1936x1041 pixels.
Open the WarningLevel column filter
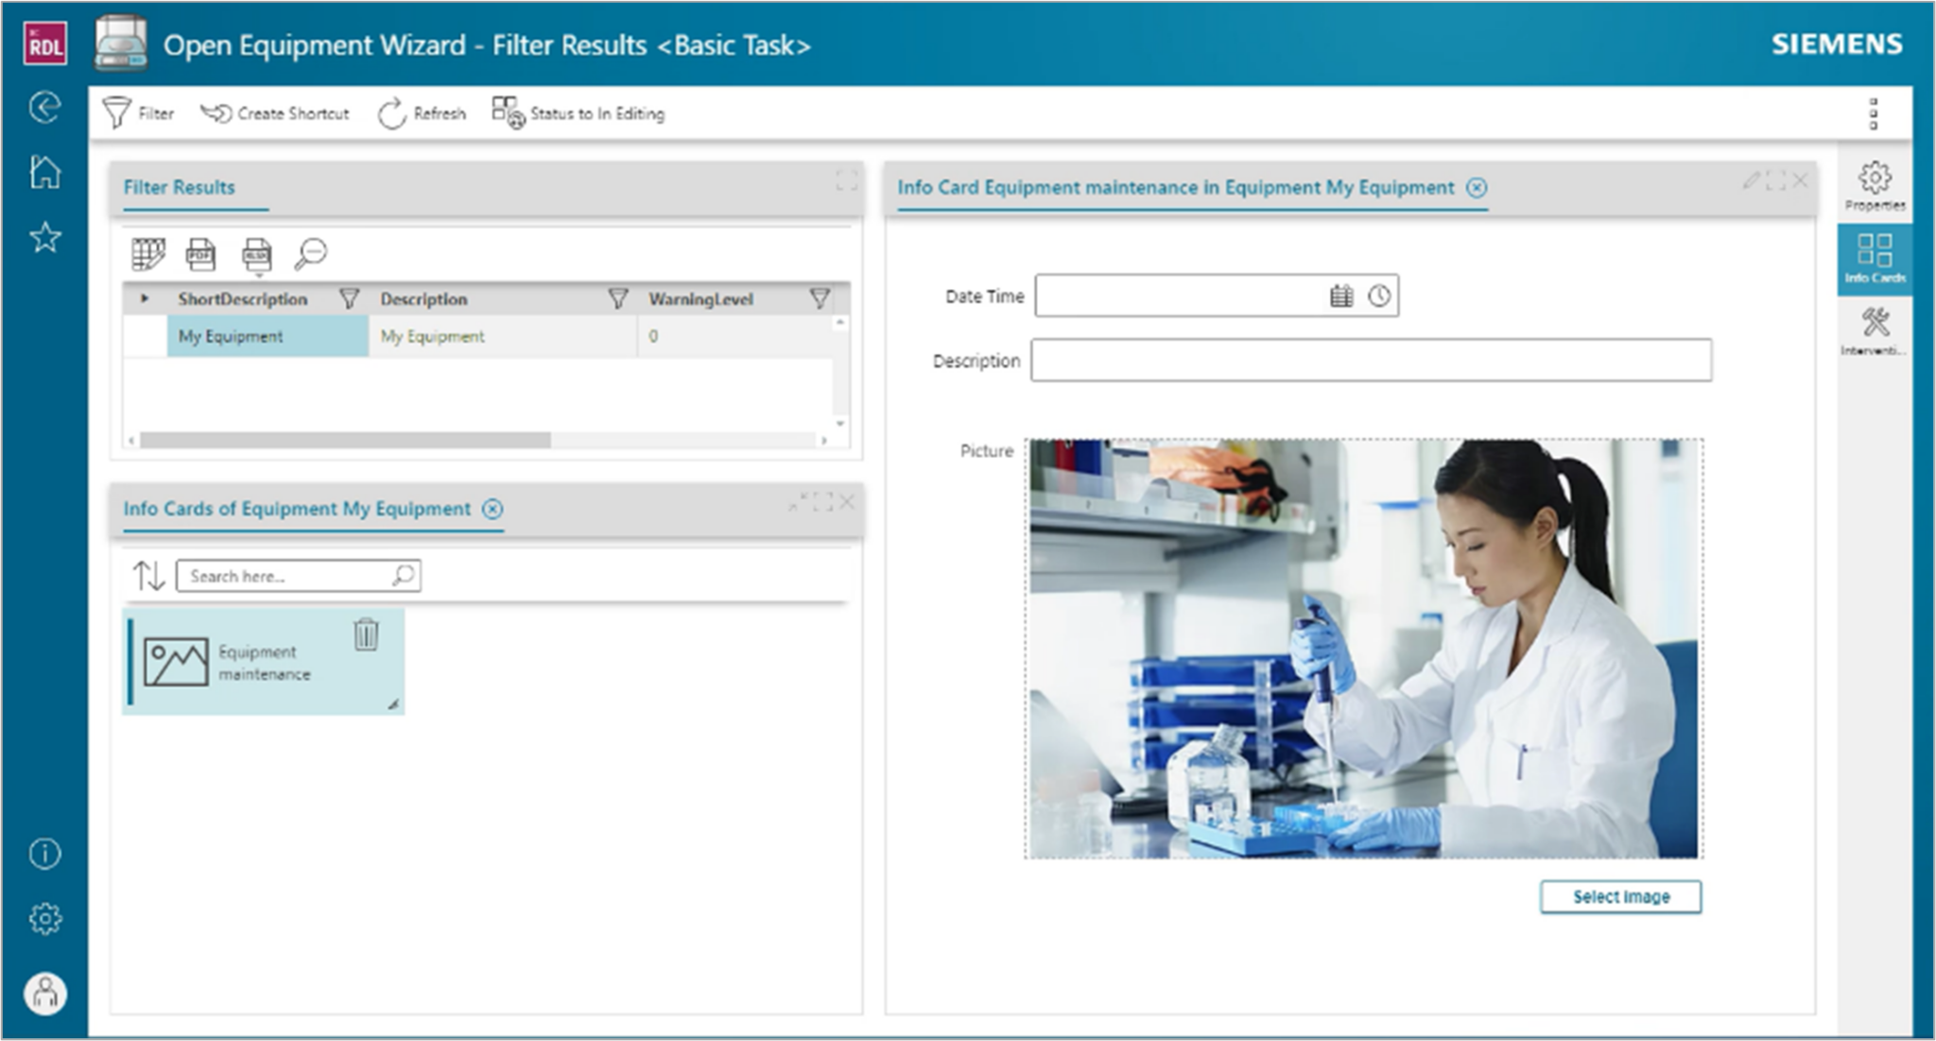tap(819, 298)
